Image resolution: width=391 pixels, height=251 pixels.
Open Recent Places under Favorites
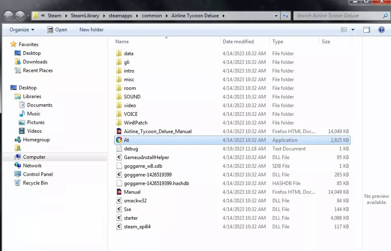click(x=33, y=70)
